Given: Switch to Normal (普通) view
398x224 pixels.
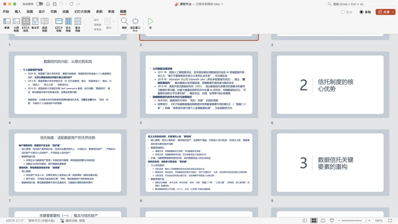Looking at the screenshot, I should point(7,24).
